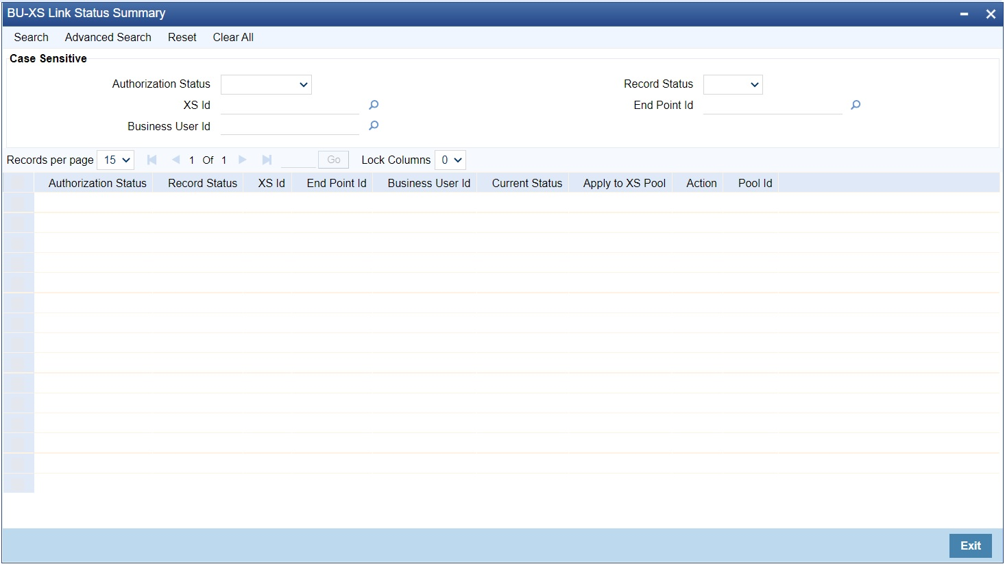Go to the first page of records

pos(152,160)
